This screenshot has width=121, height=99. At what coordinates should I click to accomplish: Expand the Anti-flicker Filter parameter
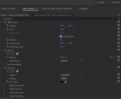point(4,47)
